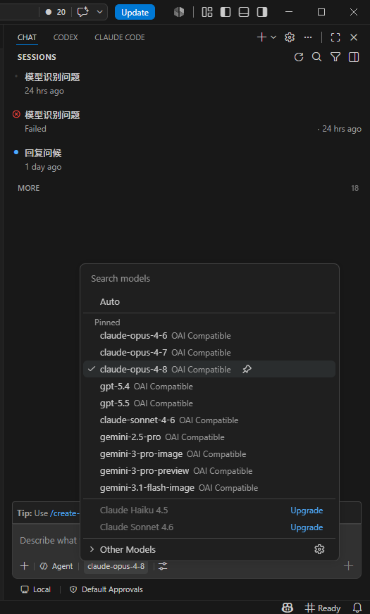Open the sessions search icon
The height and width of the screenshot is (614, 370).
pyautogui.click(x=316, y=57)
